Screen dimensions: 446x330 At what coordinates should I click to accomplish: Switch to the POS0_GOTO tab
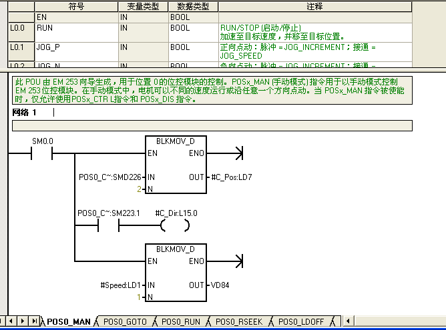click(125, 321)
